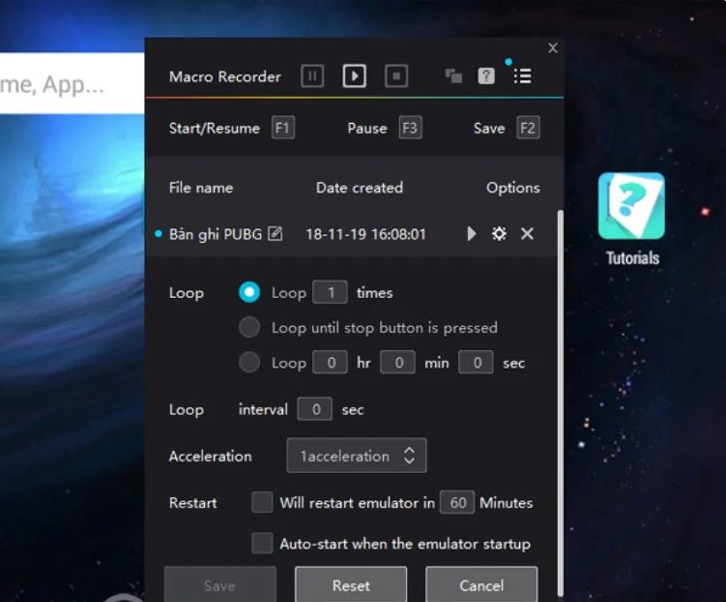Enable Will restart emulator checkbox
The height and width of the screenshot is (602, 726).
[262, 503]
